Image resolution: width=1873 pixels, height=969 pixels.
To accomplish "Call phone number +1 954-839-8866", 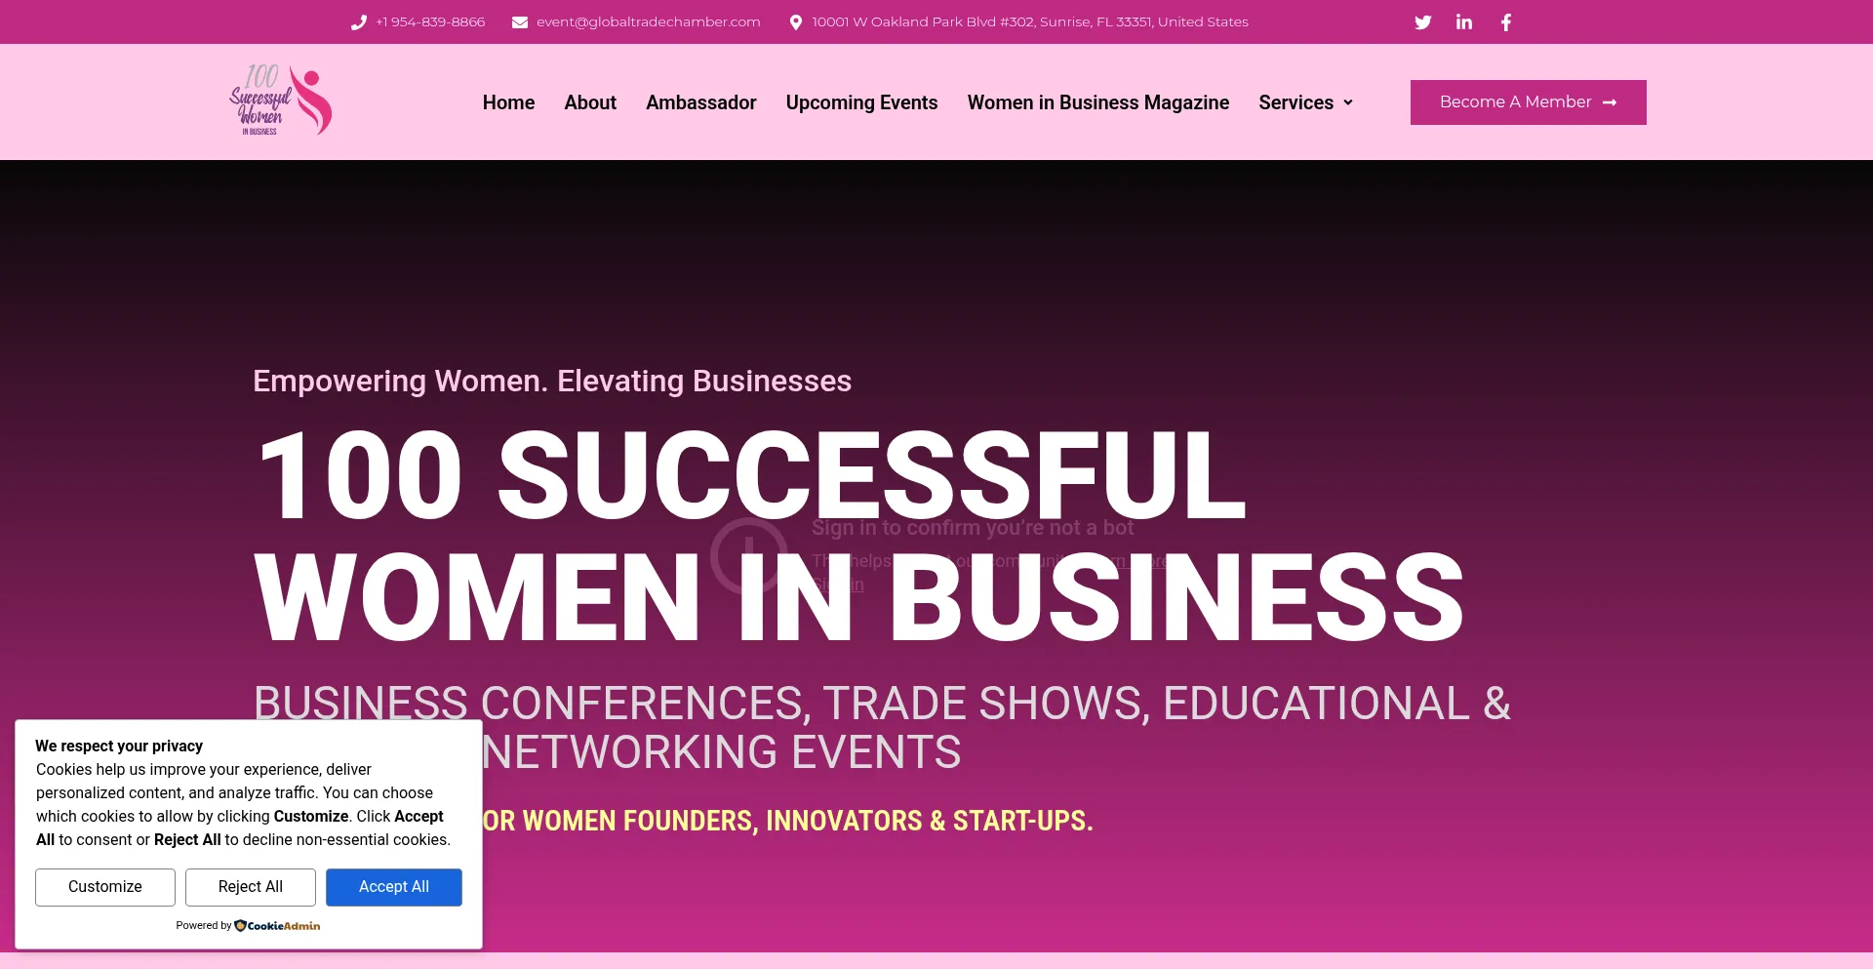I will 430,22.
